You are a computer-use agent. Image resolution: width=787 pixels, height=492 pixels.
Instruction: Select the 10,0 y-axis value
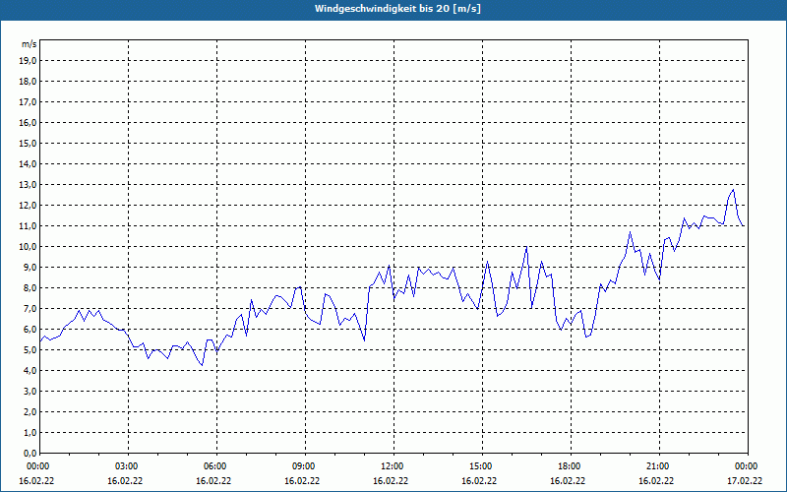(x=28, y=247)
